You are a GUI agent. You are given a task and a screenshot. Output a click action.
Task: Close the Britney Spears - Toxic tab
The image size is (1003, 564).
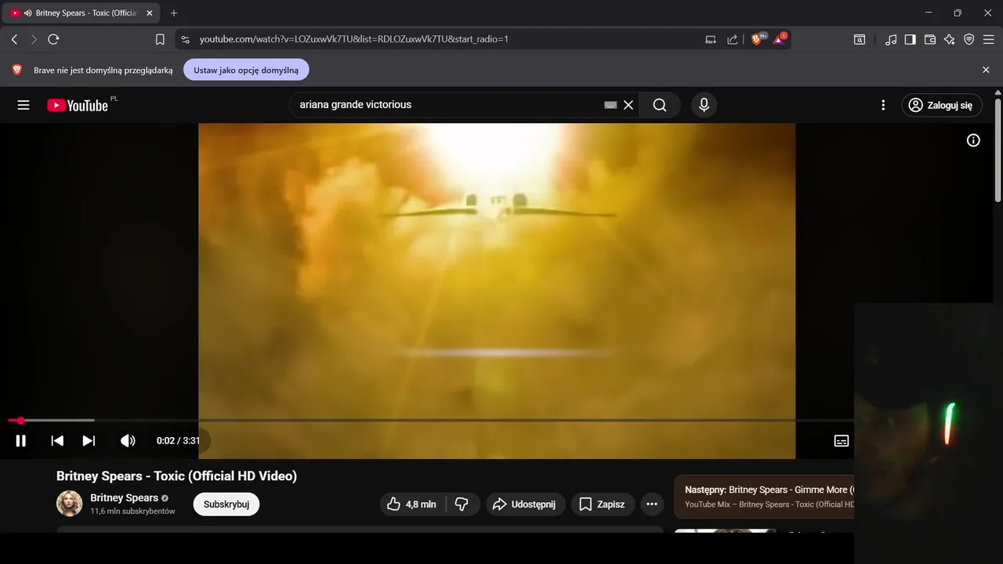[x=150, y=13]
